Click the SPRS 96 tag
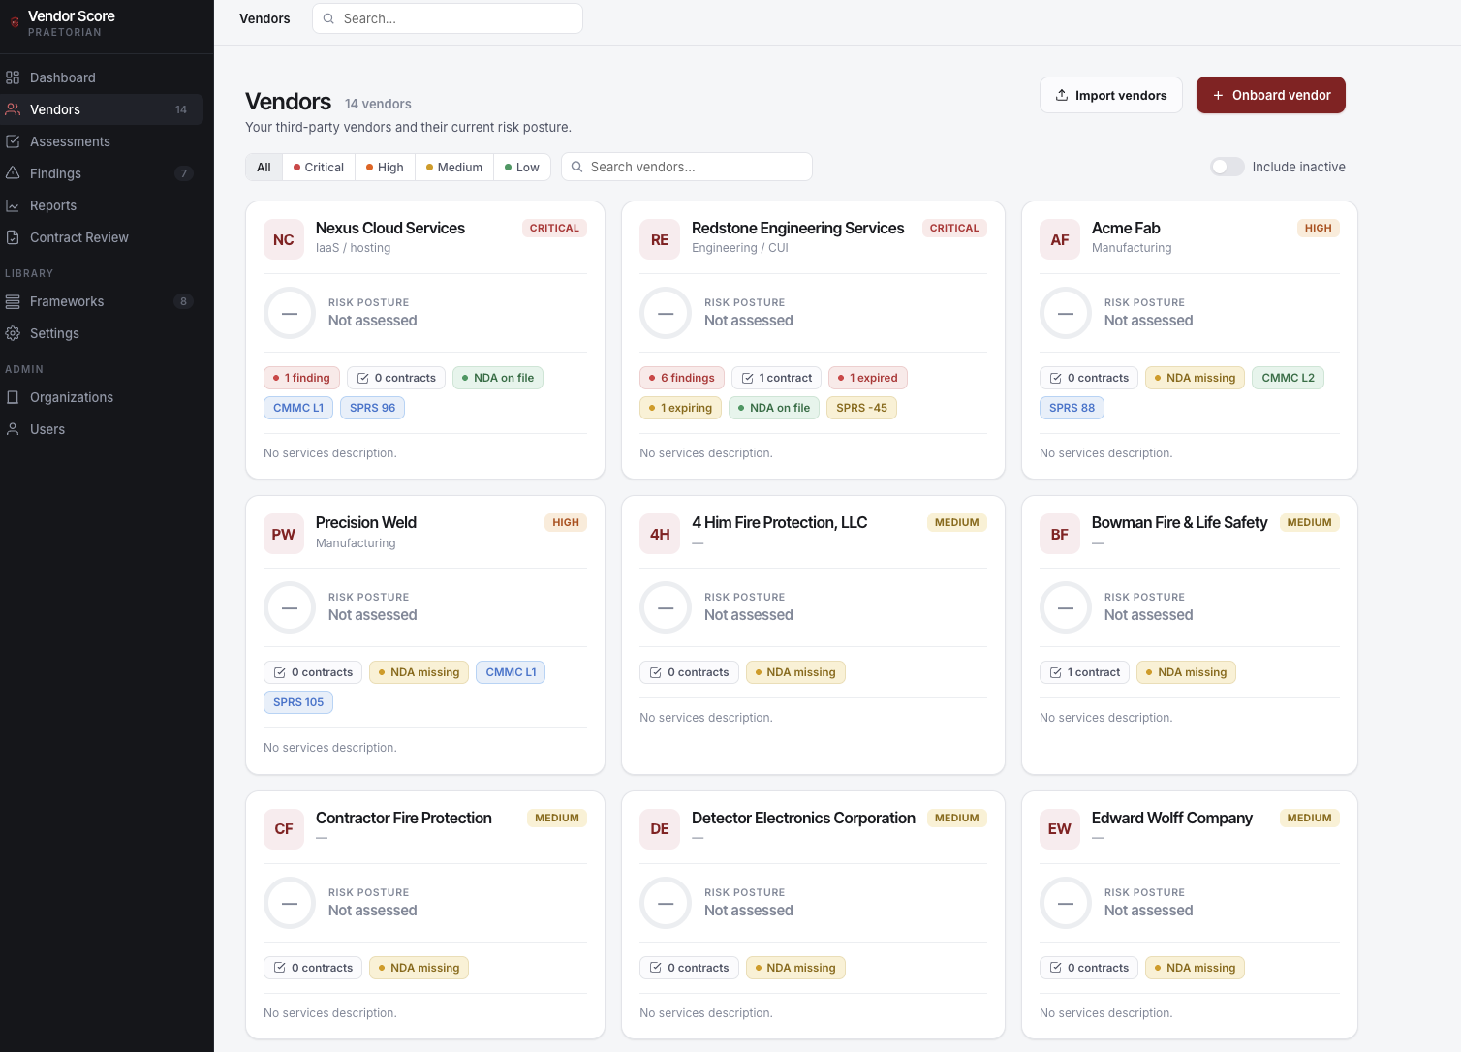The image size is (1461, 1052). tap(372, 408)
